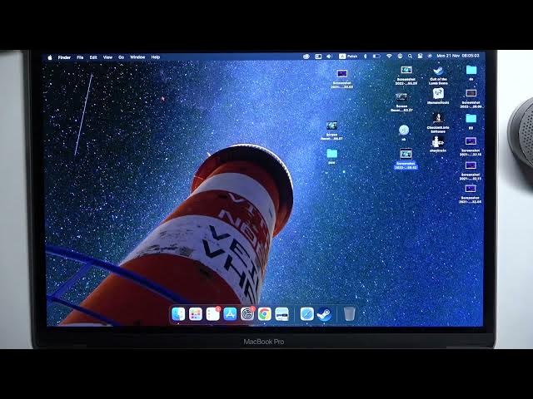Click the Siri icon in menu bar
533x399 pixels.
pyautogui.click(x=430, y=56)
